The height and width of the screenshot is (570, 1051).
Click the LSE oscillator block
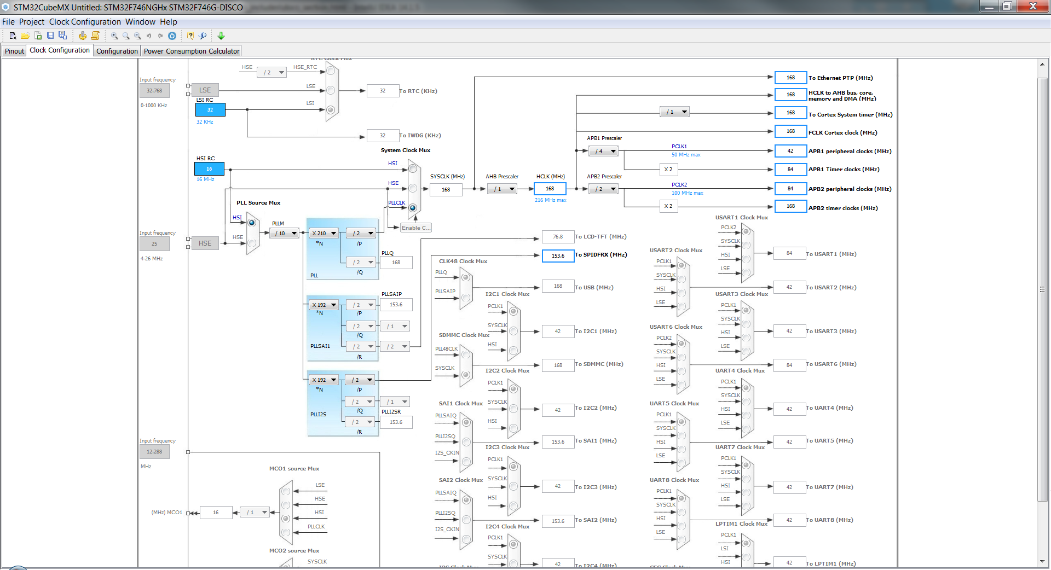click(x=205, y=90)
